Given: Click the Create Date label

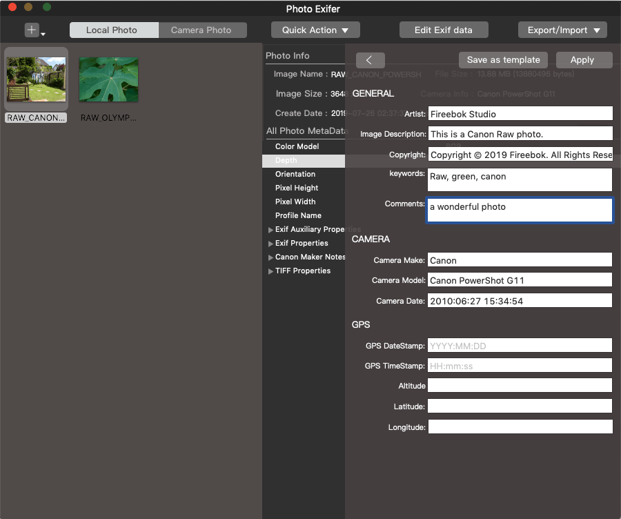Looking at the screenshot, I should [x=301, y=113].
